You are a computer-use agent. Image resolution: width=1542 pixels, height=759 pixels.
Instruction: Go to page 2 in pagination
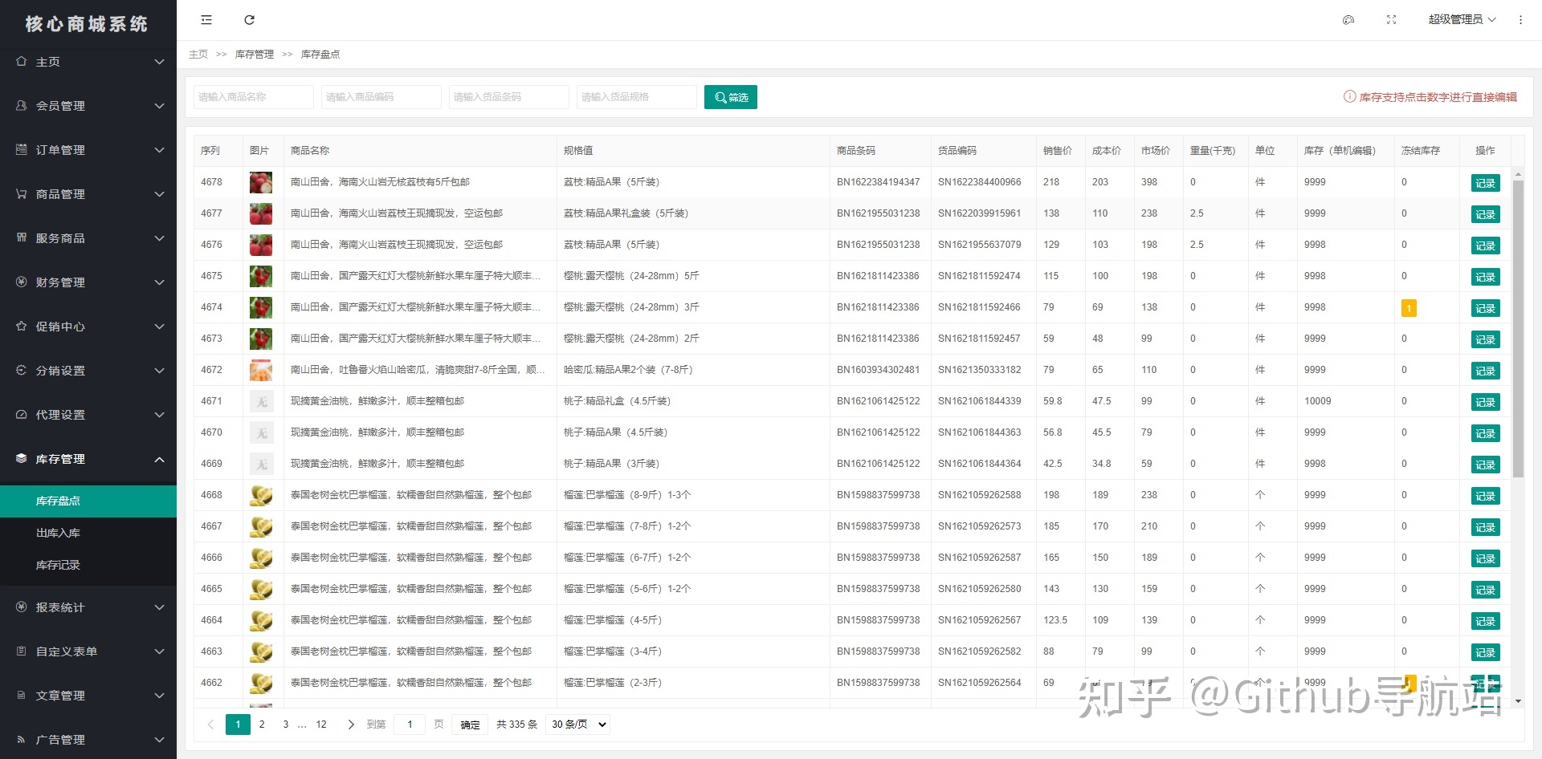[x=262, y=724]
